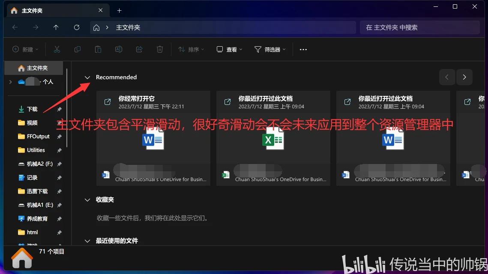Select 主文件夹 in the sidebar
This screenshot has height=274, width=488.
(x=33, y=68)
